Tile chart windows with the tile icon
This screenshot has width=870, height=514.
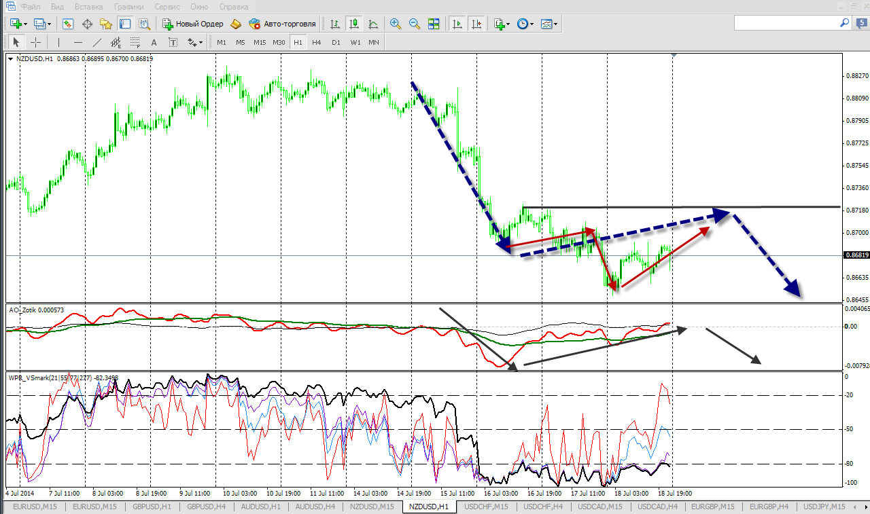pyautogui.click(x=434, y=24)
